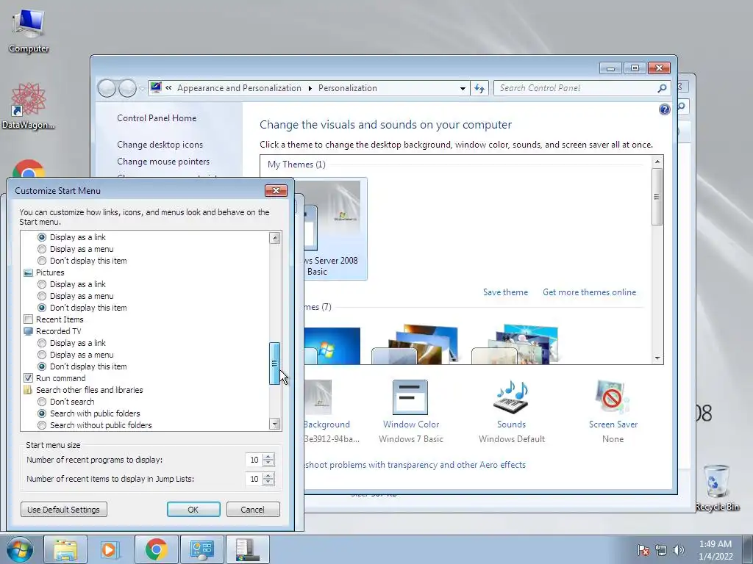Select the Windows 7 Aero theme thumbnail
This screenshot has height=564, width=753.
[x=332, y=346]
